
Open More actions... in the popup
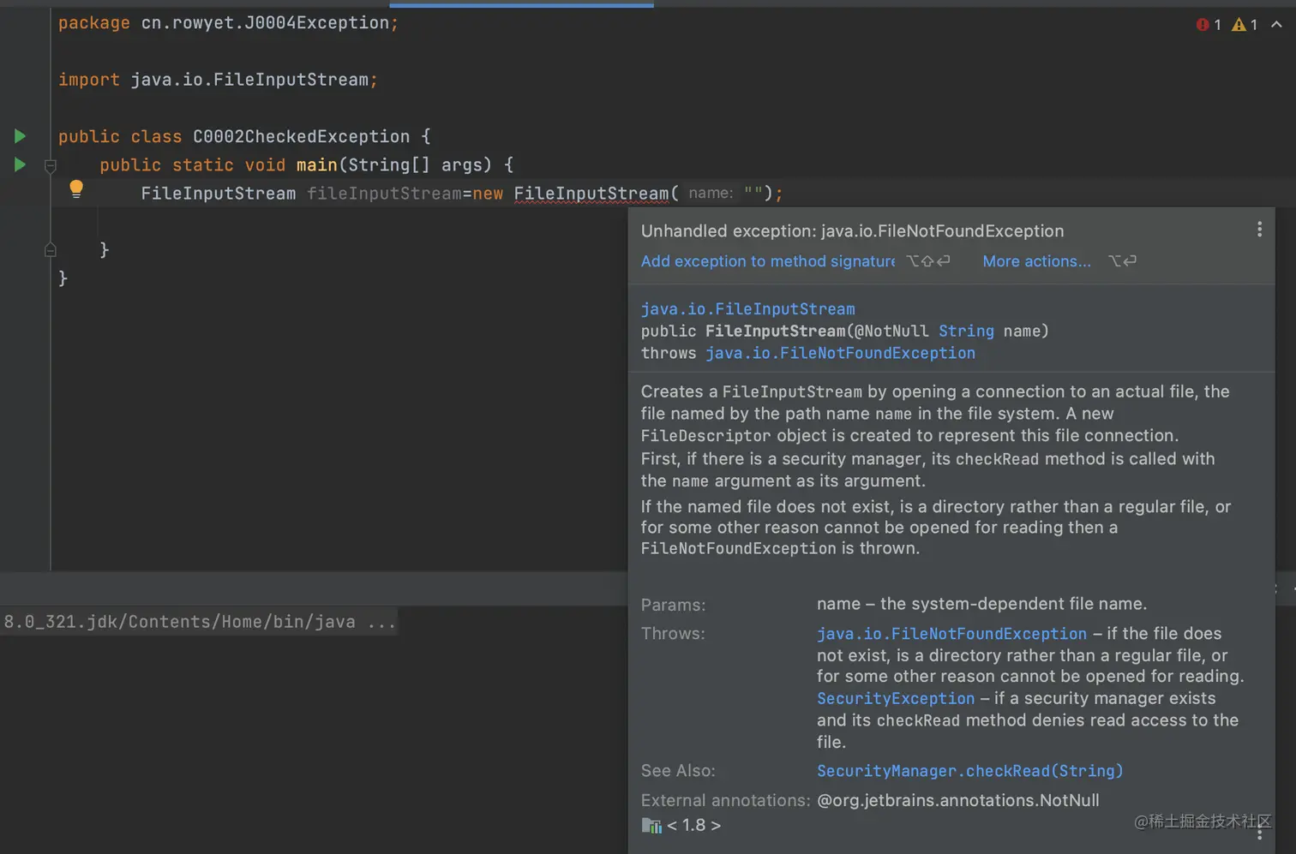pos(1036,261)
